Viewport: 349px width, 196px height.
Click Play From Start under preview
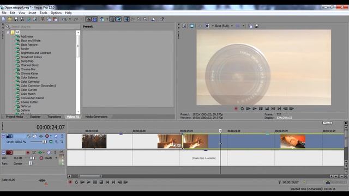248,109
